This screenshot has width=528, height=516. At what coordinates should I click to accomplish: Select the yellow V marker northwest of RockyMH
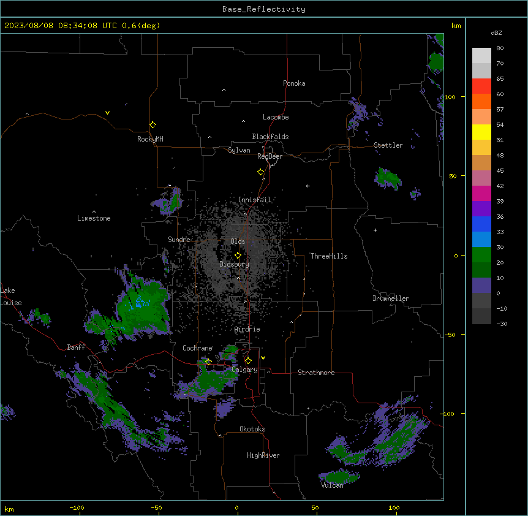point(107,113)
